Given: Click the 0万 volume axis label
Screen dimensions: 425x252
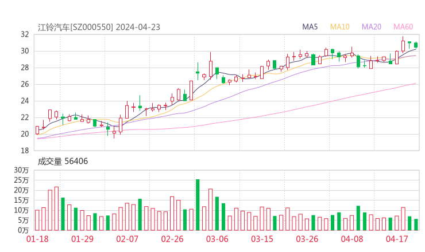Looking at the screenshot, I should pos(24,230).
